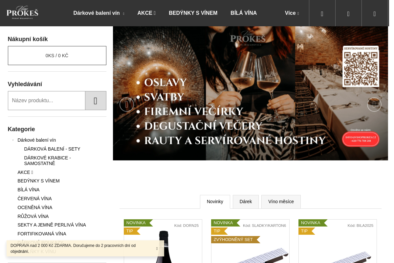Close the DOPRAVA free shipping notice

[x=157, y=249]
